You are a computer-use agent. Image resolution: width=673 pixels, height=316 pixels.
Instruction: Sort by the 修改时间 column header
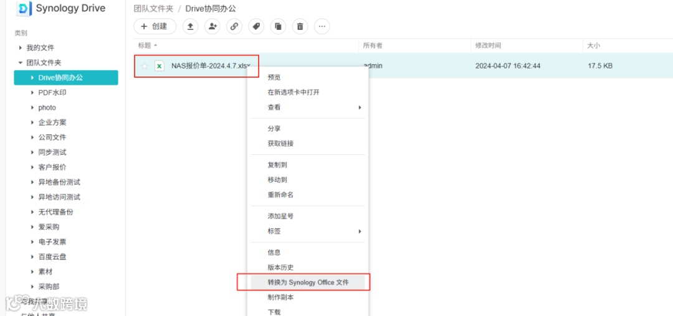click(488, 45)
